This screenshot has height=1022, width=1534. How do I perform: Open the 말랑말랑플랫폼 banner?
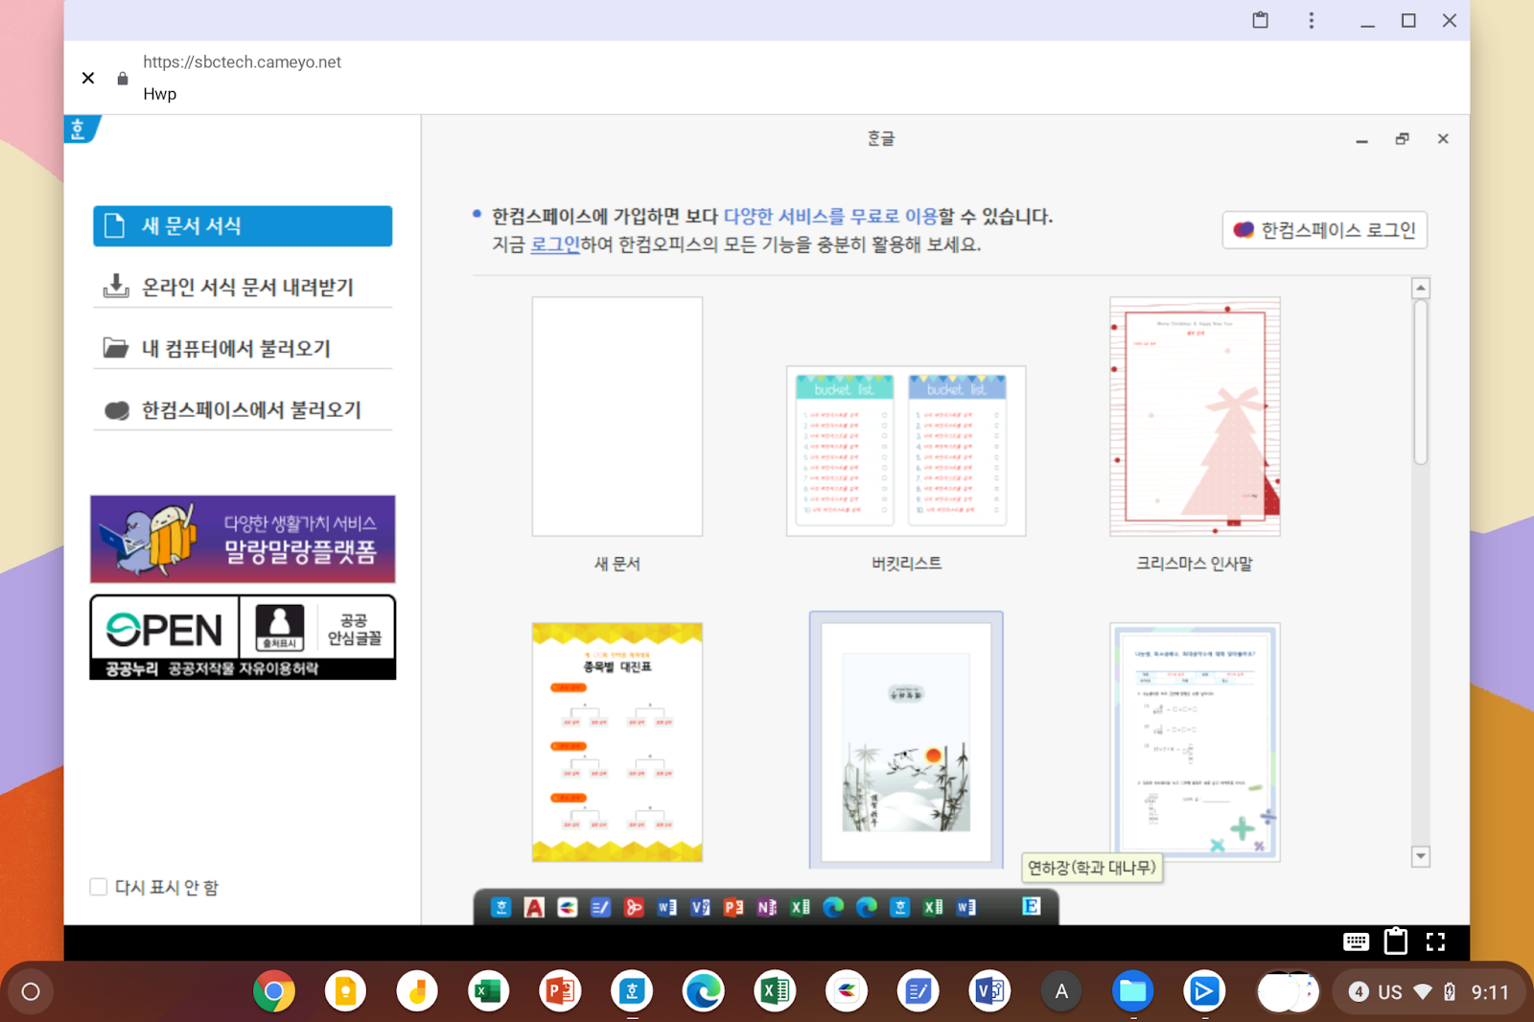coord(243,539)
